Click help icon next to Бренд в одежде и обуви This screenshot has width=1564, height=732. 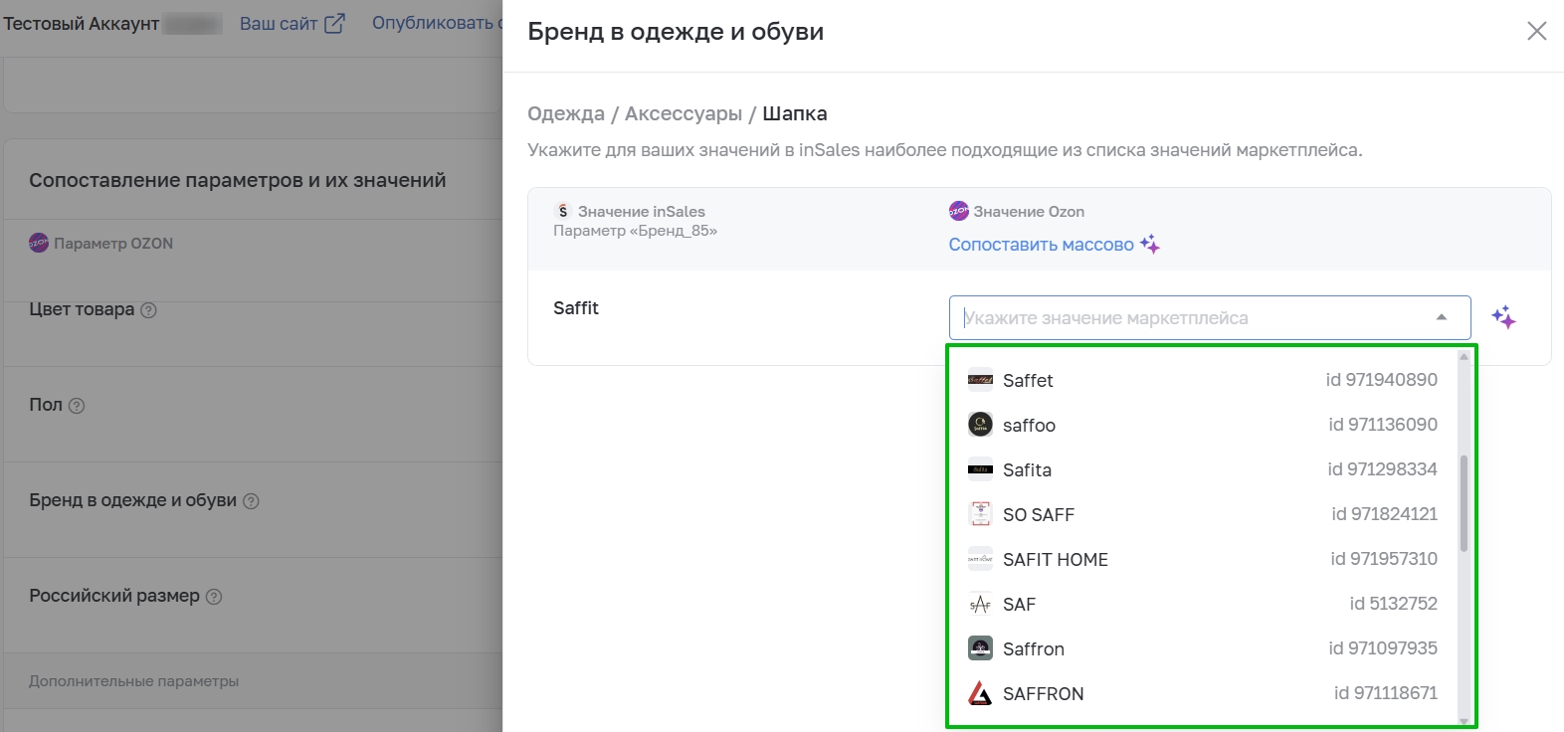[251, 501]
